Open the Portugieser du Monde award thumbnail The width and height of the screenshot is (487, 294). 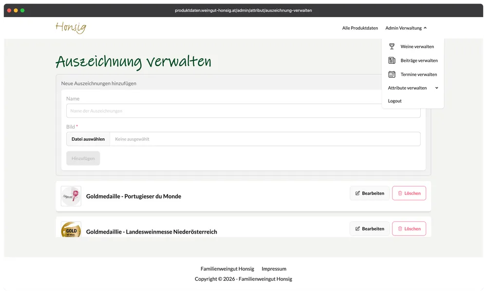pyautogui.click(x=71, y=196)
